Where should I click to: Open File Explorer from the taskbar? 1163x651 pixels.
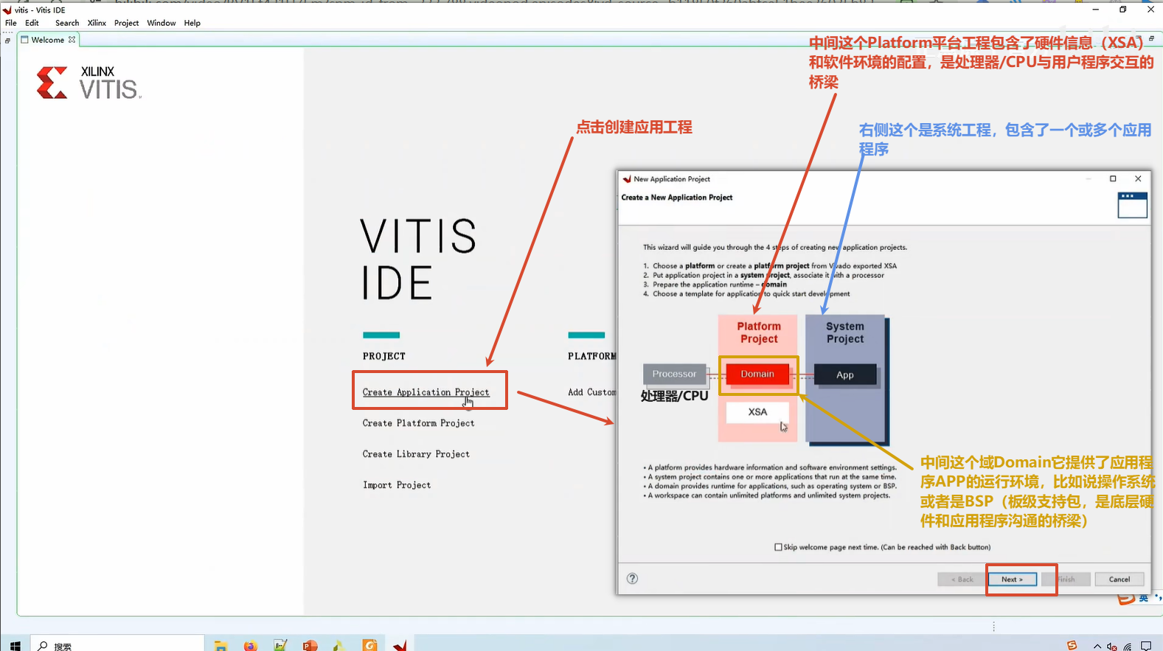coord(221,646)
